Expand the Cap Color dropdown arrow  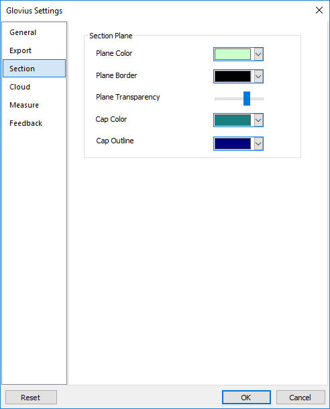click(258, 120)
